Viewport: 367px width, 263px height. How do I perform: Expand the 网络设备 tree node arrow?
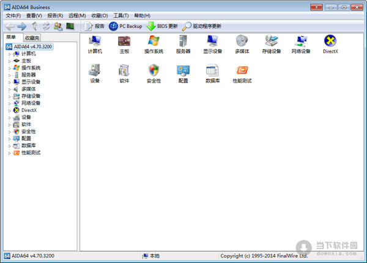pyautogui.click(x=10, y=103)
